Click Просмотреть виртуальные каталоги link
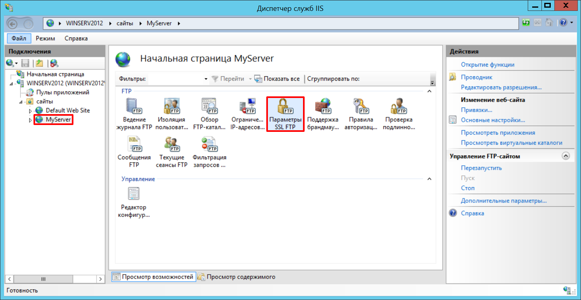This screenshot has width=581, height=300. [512, 142]
